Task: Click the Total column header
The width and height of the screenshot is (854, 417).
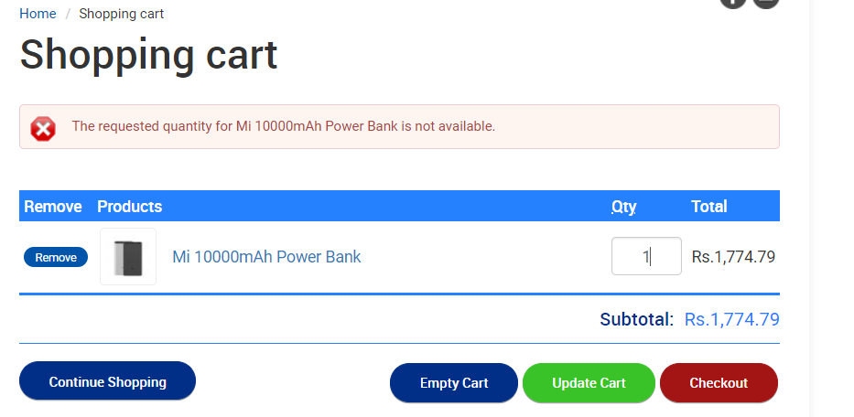Action: pos(709,207)
